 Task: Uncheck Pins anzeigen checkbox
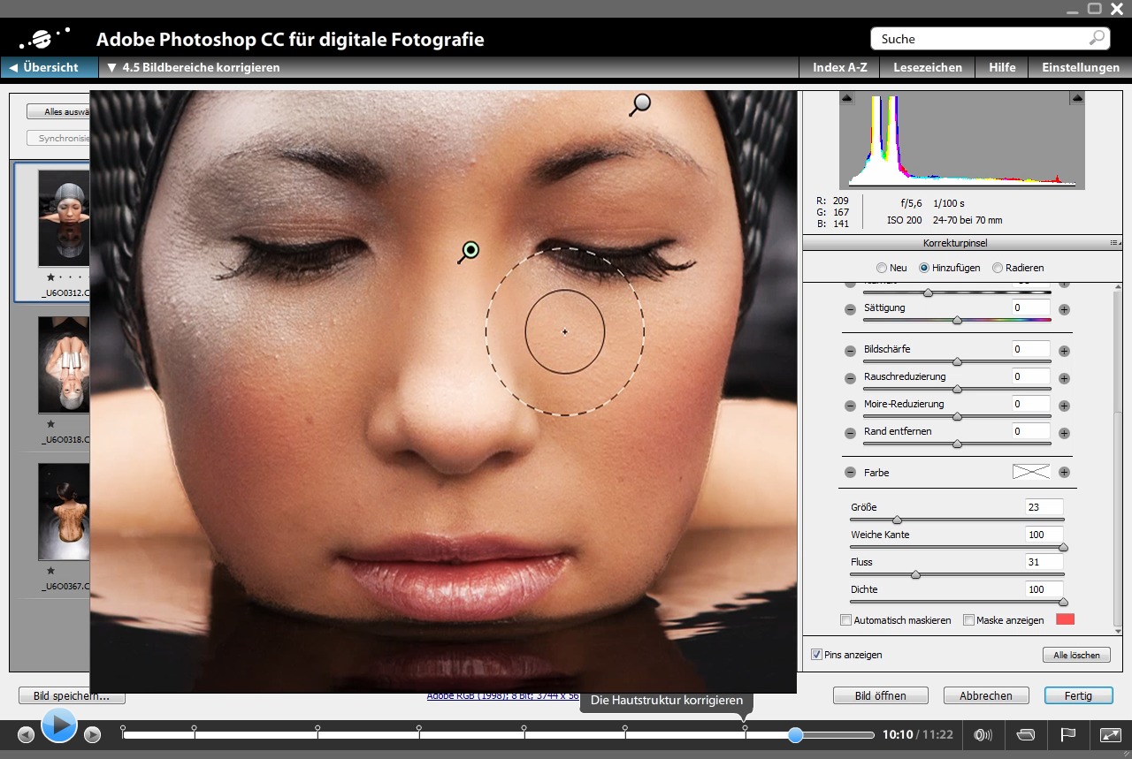tap(816, 655)
